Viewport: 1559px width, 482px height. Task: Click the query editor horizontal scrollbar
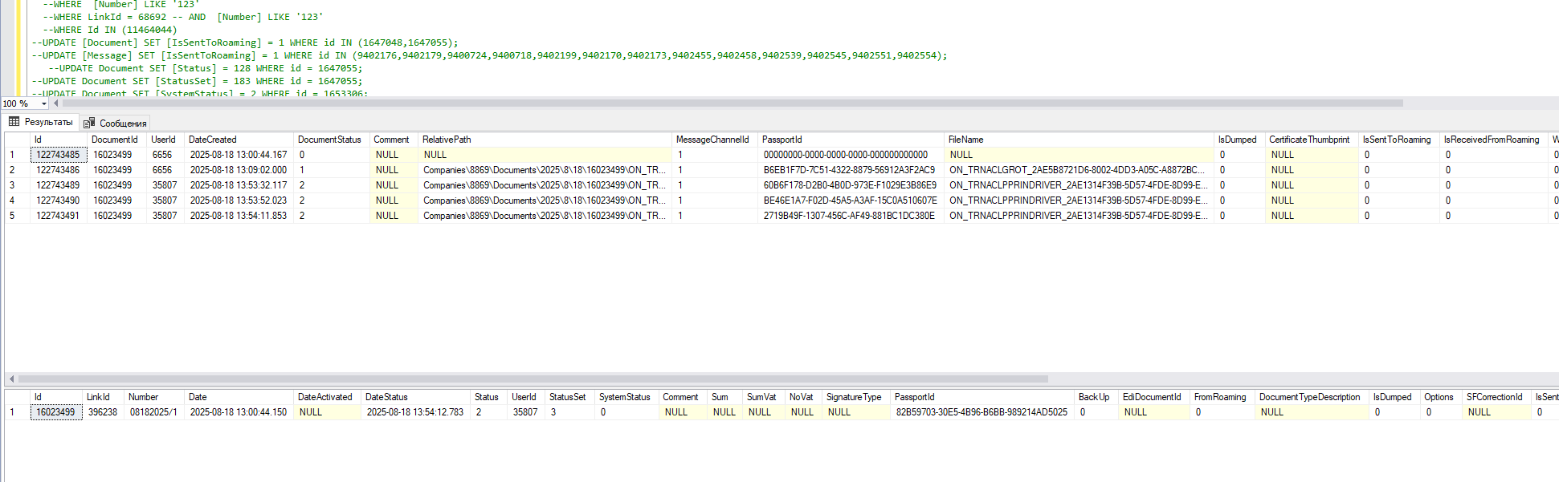pyautogui.click(x=733, y=103)
